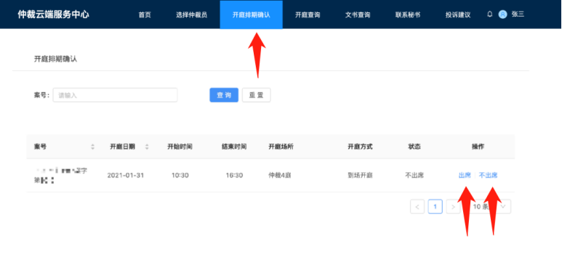
Task: Open the 投诉建议 menu item
Action: point(458,15)
